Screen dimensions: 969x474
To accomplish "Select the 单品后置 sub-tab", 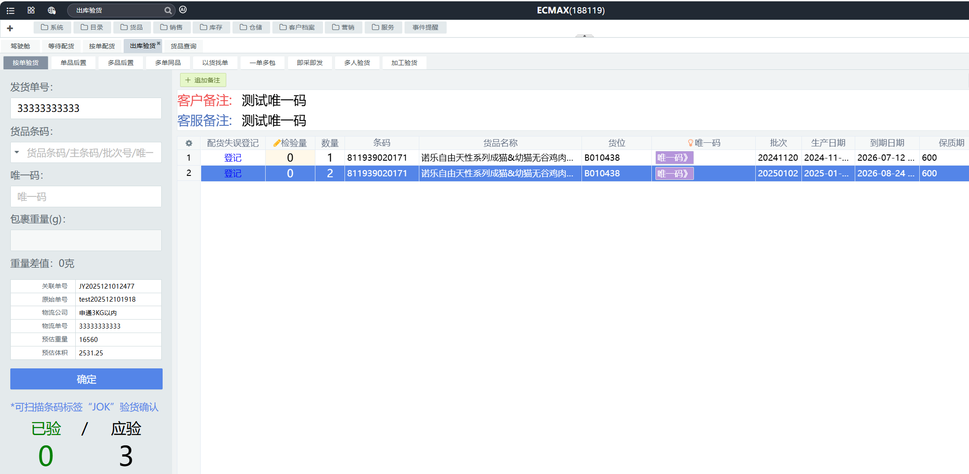I will [x=73, y=63].
